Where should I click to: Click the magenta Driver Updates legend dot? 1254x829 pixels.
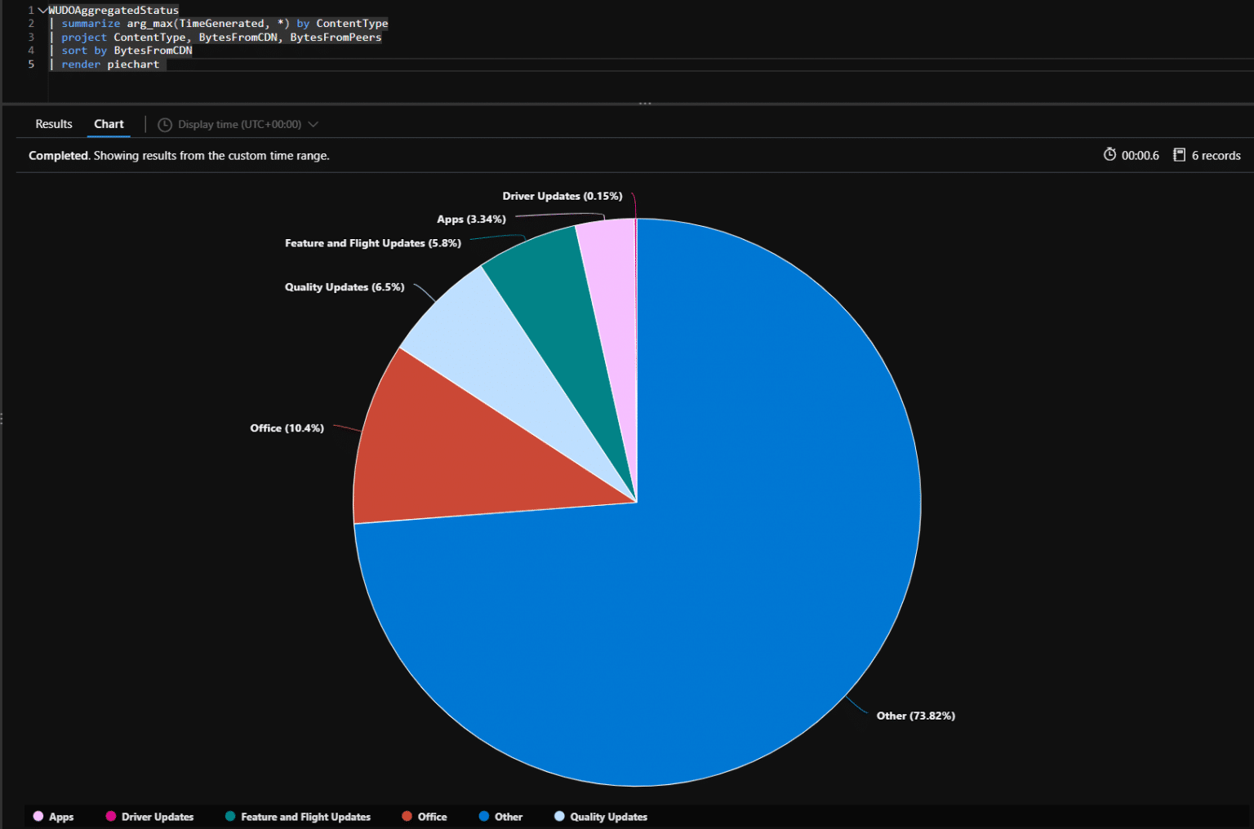(x=110, y=816)
